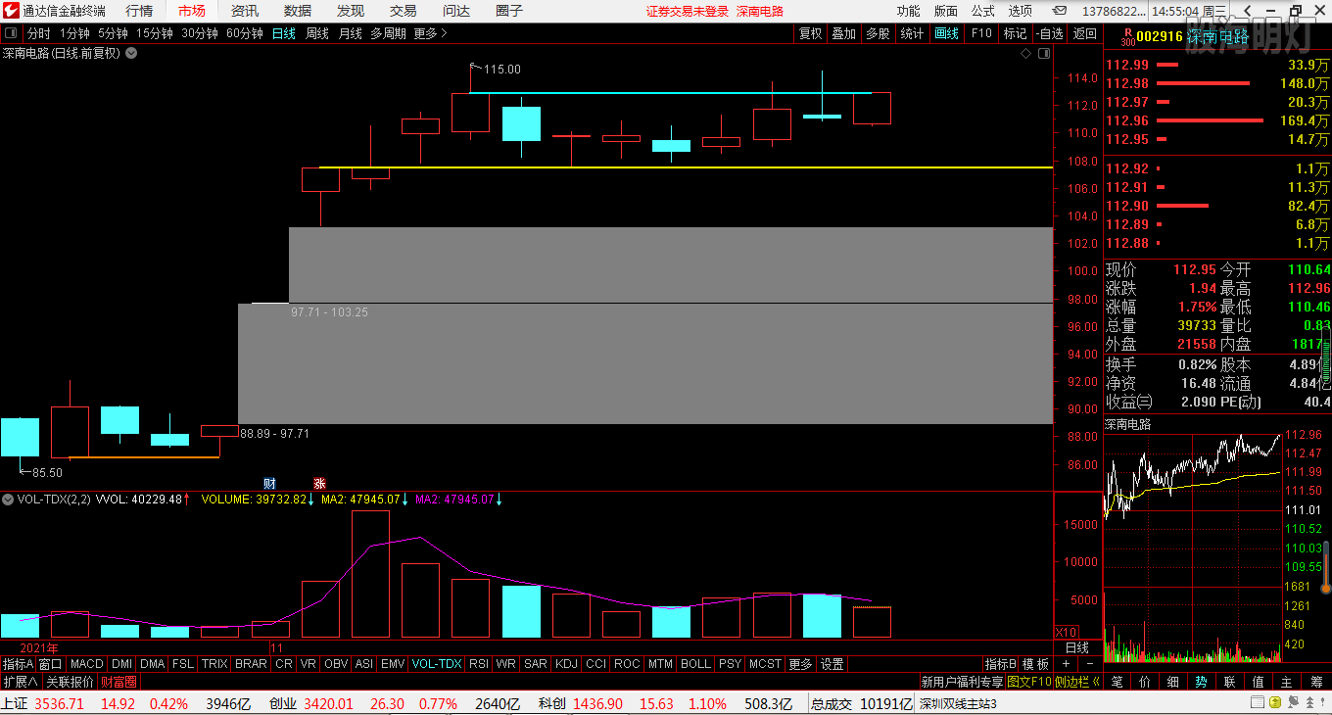
Task: Open the 功能 menu
Action: coord(908,11)
